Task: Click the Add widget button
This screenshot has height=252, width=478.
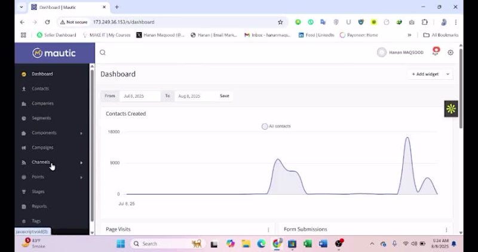Action: [x=425, y=74]
